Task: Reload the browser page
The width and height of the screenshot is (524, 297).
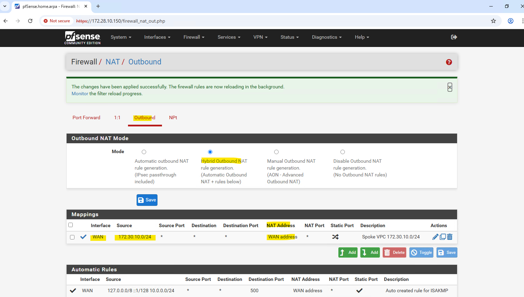Action: [30, 21]
